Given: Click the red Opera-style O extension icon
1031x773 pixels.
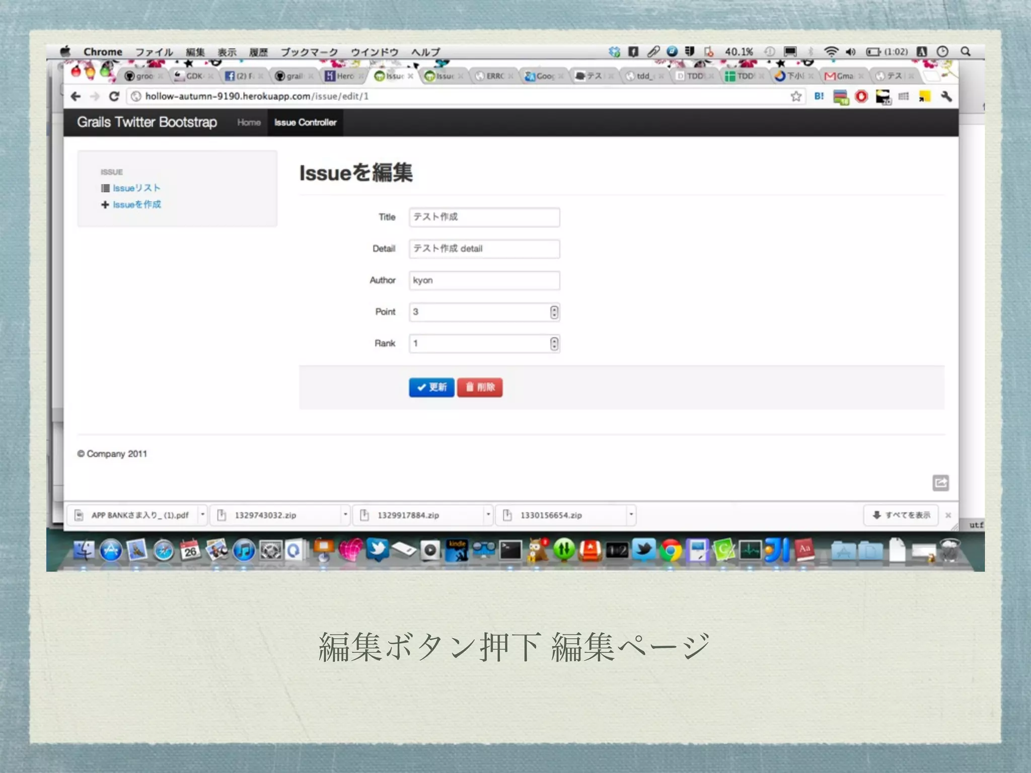Looking at the screenshot, I should pyautogui.click(x=861, y=96).
